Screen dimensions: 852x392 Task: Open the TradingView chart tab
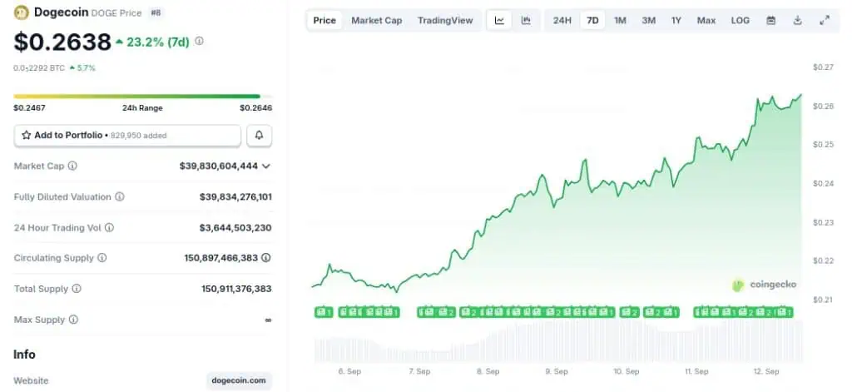445,21
